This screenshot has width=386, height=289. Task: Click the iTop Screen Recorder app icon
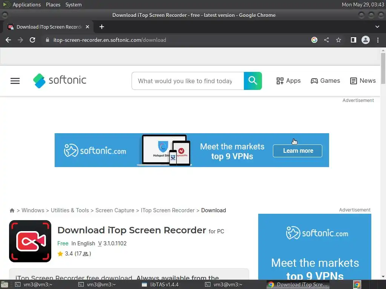pyautogui.click(x=30, y=241)
